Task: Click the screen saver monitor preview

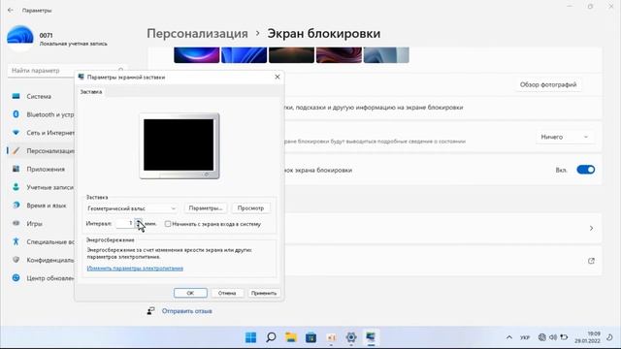Action: click(x=179, y=145)
